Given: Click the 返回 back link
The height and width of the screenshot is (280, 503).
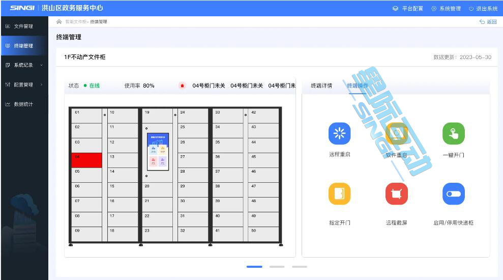Looking at the screenshot, I should [x=488, y=22].
